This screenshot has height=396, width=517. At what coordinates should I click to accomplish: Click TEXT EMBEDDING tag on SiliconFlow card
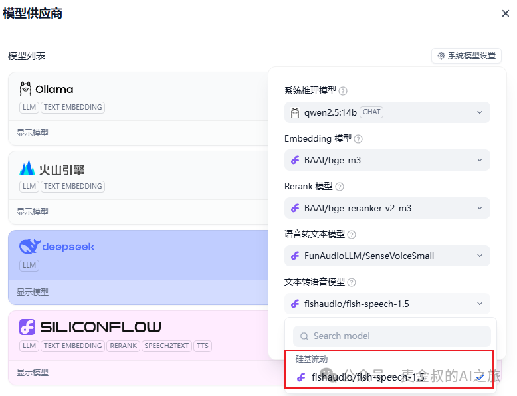click(72, 346)
